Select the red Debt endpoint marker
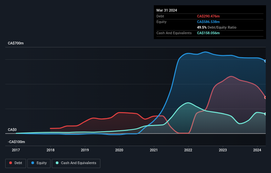 pyautogui.click(x=265, y=98)
